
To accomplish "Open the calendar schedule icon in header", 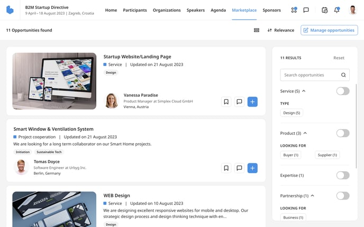I will [x=324, y=10].
